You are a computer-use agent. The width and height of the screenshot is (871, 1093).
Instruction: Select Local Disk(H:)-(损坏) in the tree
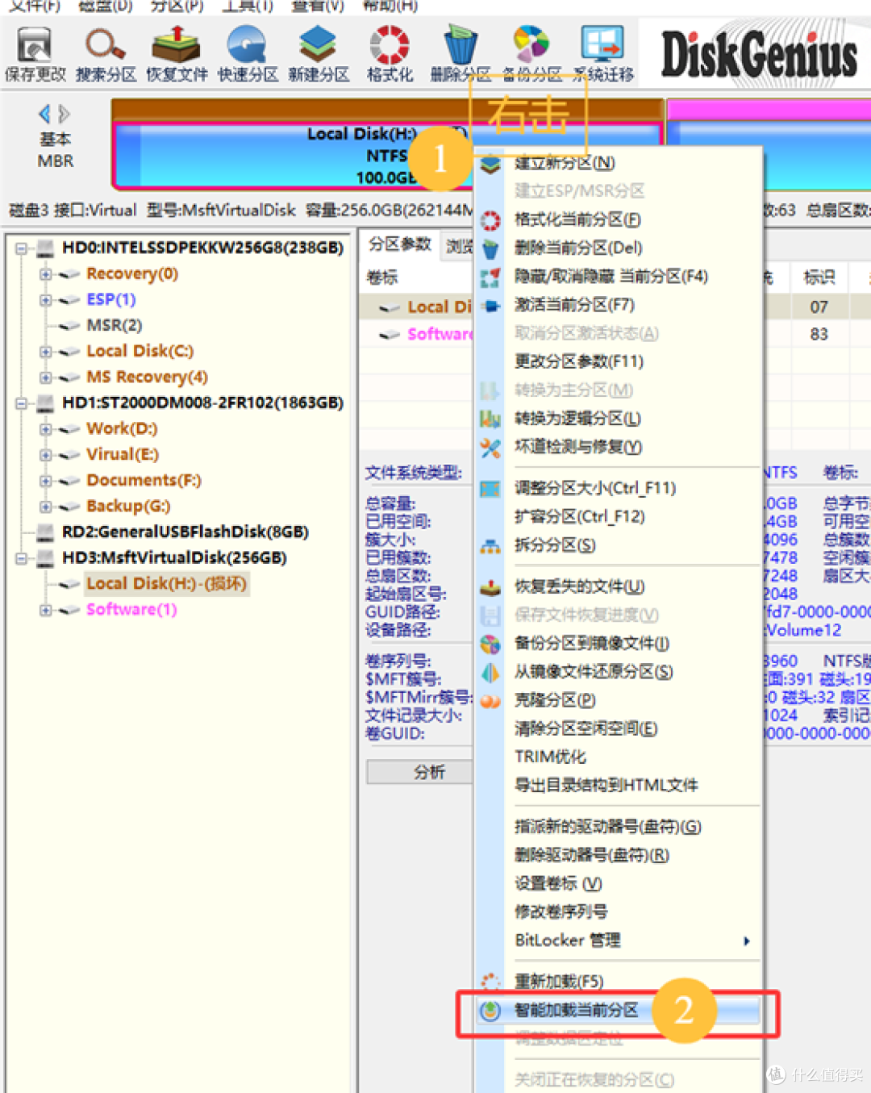point(166,583)
